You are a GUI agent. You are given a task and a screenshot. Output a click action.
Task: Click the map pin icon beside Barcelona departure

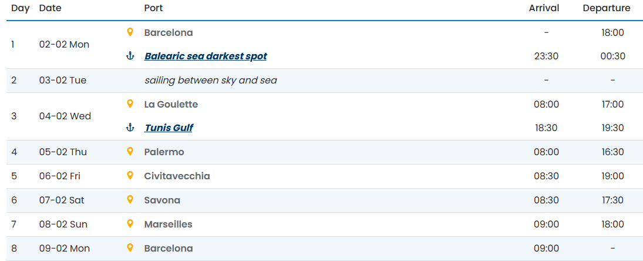pos(130,32)
